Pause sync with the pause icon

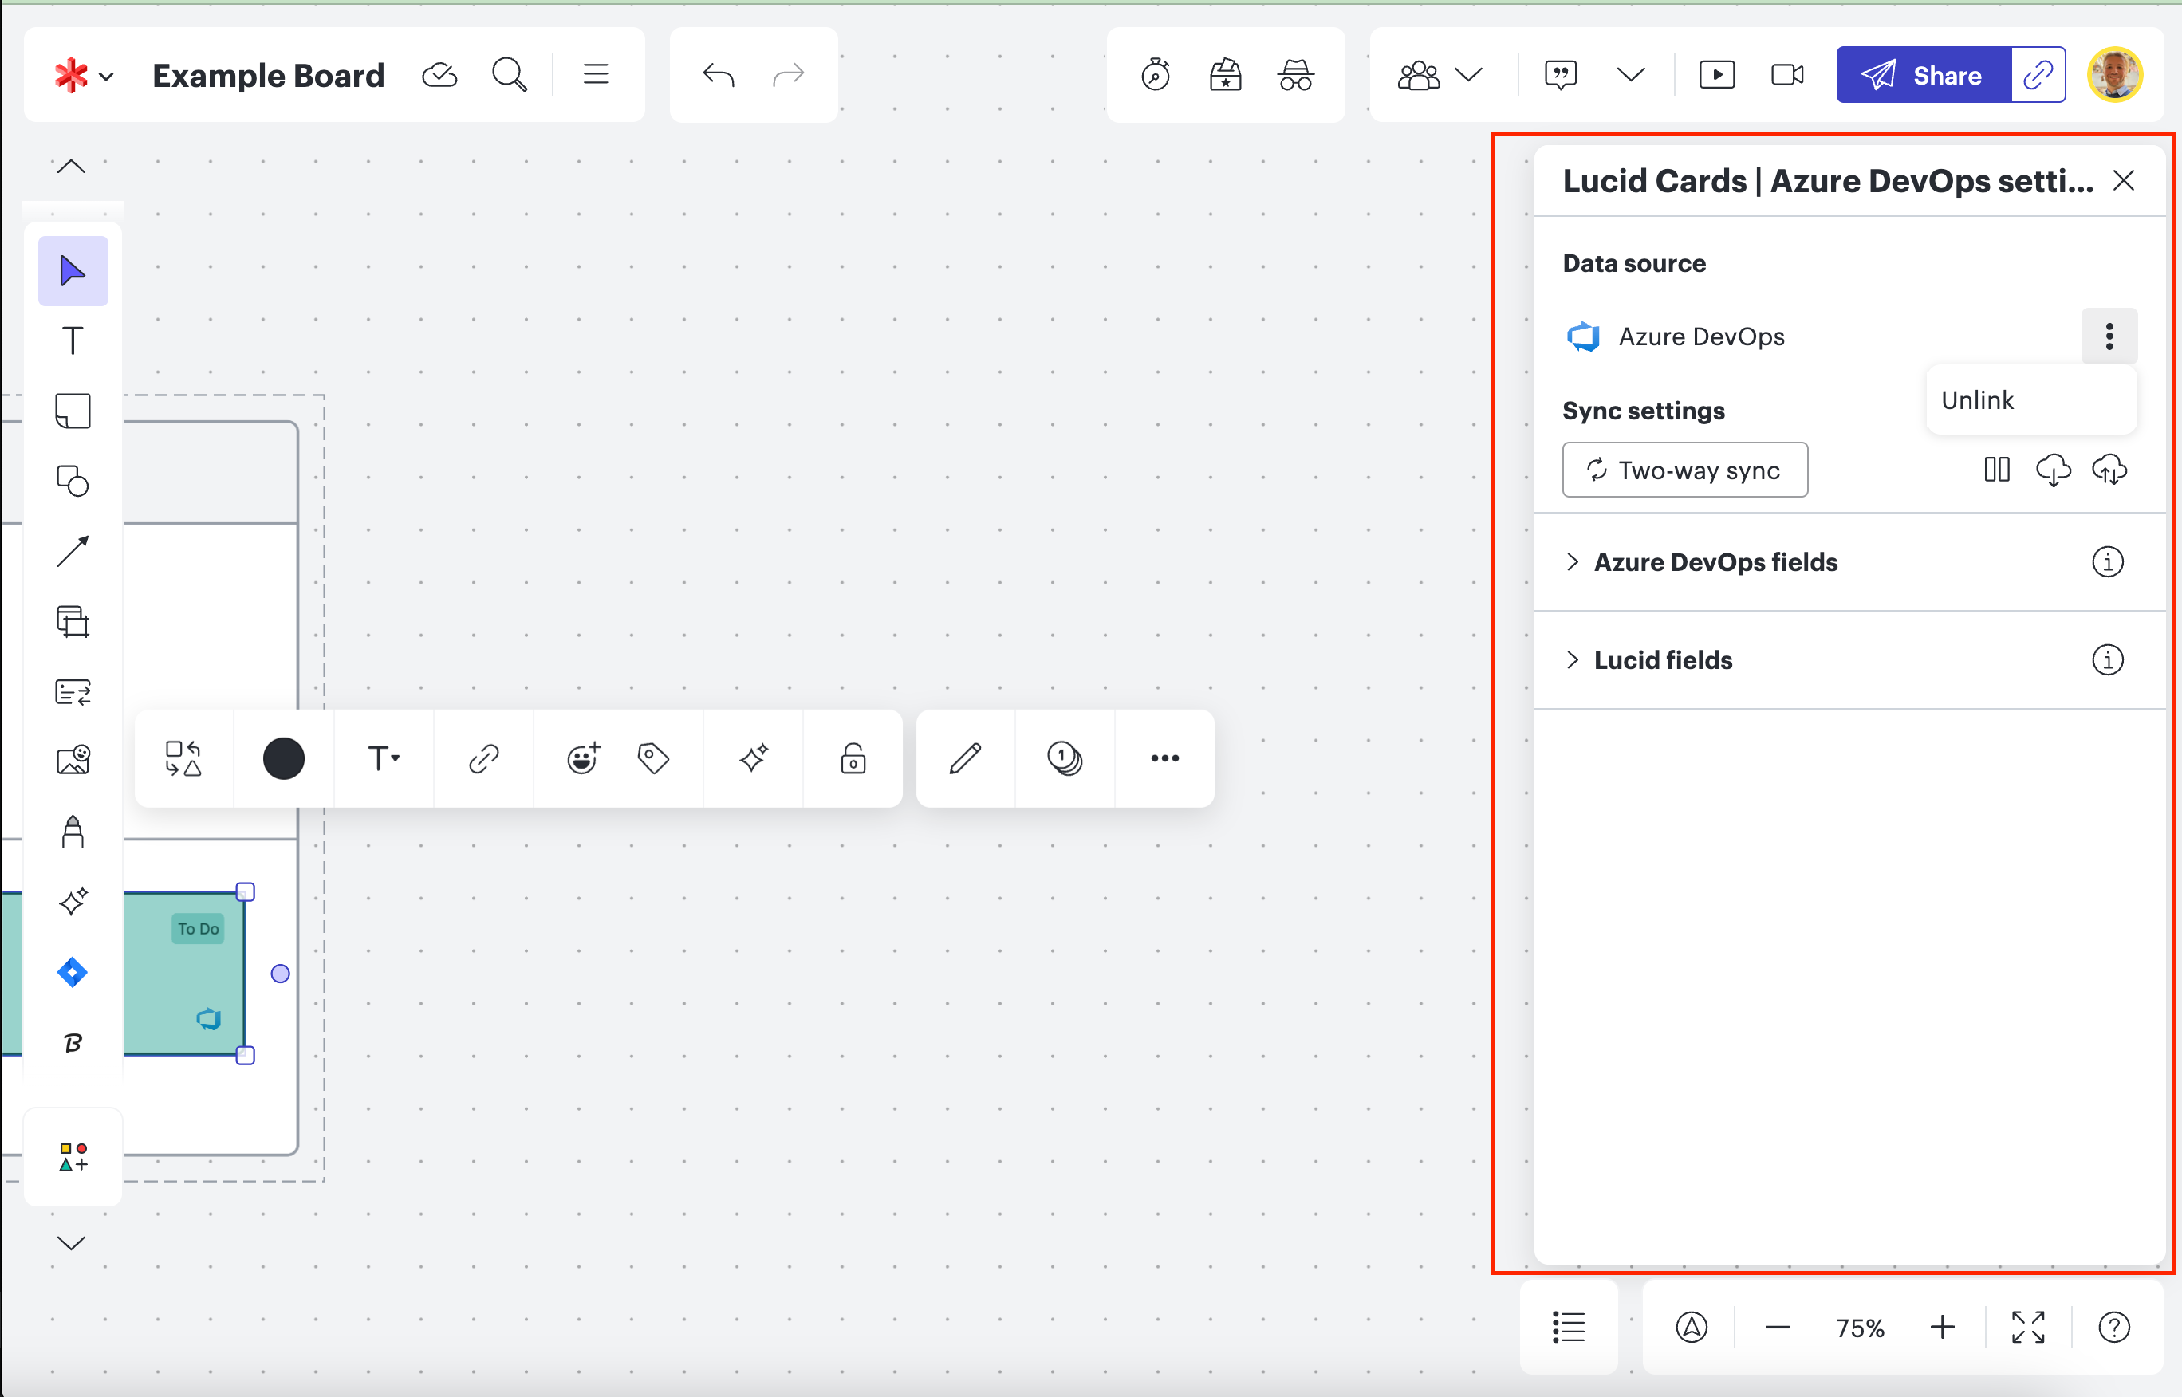[1997, 470]
